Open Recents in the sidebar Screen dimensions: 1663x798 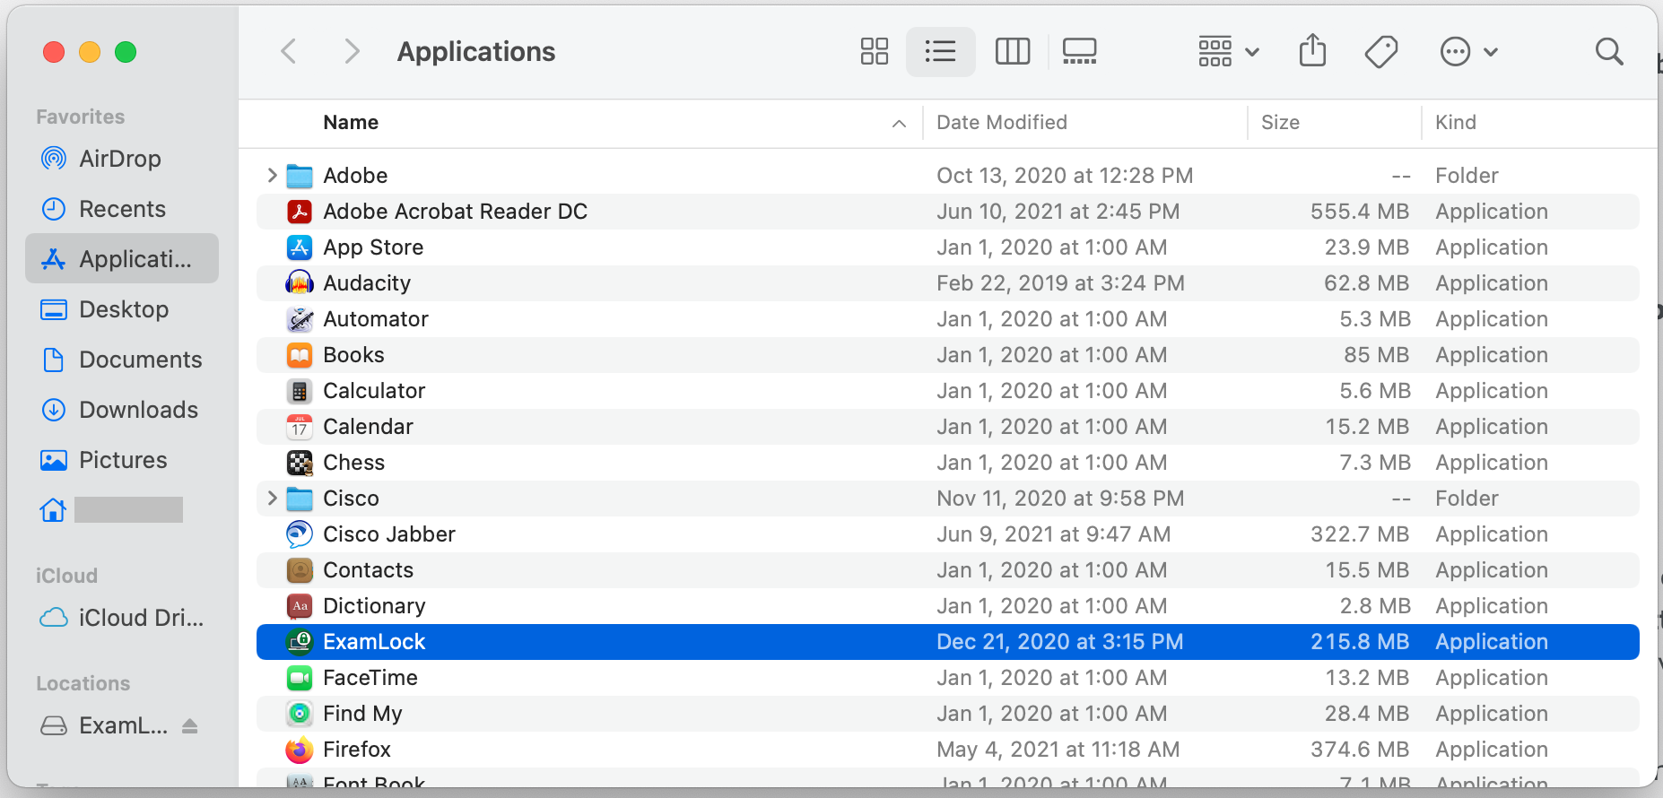pos(122,209)
